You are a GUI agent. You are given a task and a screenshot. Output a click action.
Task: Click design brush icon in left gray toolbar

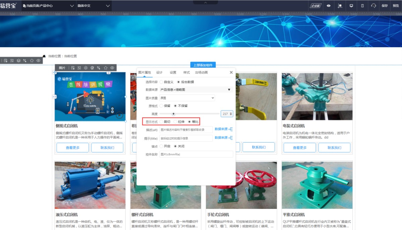point(12,61)
